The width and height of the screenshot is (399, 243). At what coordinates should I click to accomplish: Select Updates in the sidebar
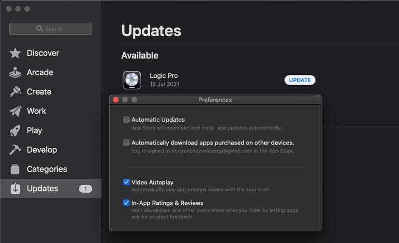(x=51, y=188)
